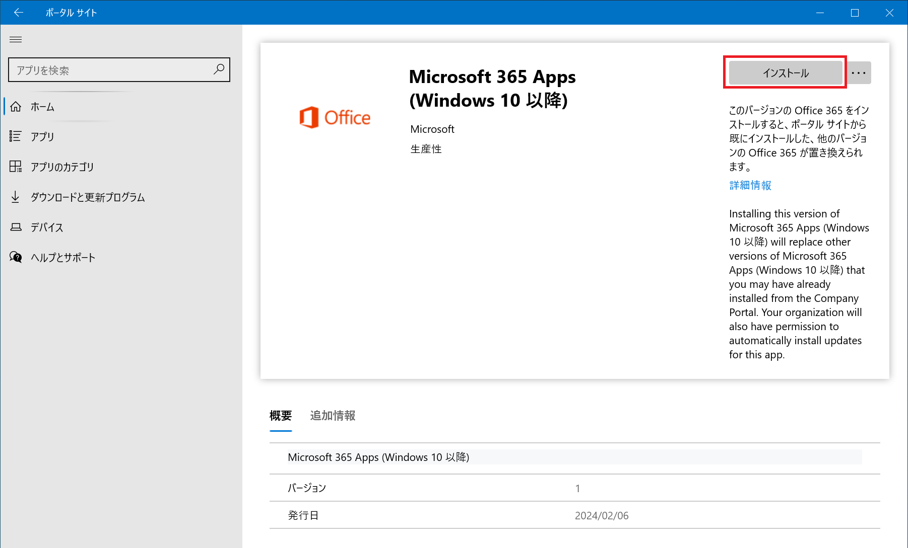Click the search magnifier icon
The width and height of the screenshot is (908, 548).
219,69
